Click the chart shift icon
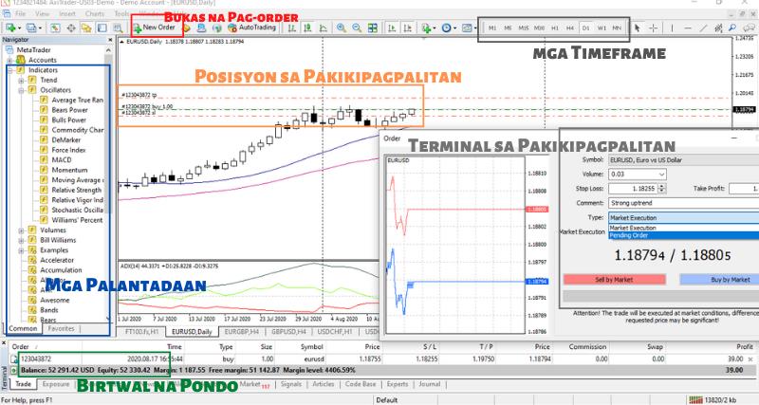 click(x=408, y=28)
